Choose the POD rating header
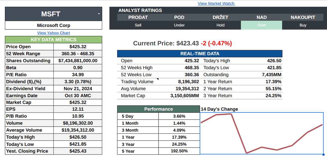This screenshot has width=327, height=156. [x=179, y=17]
